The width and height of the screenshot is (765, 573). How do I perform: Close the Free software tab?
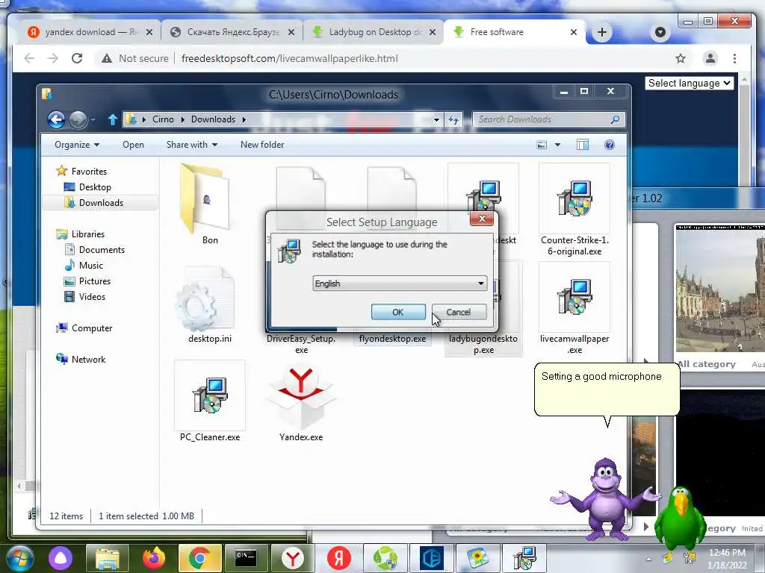click(574, 32)
